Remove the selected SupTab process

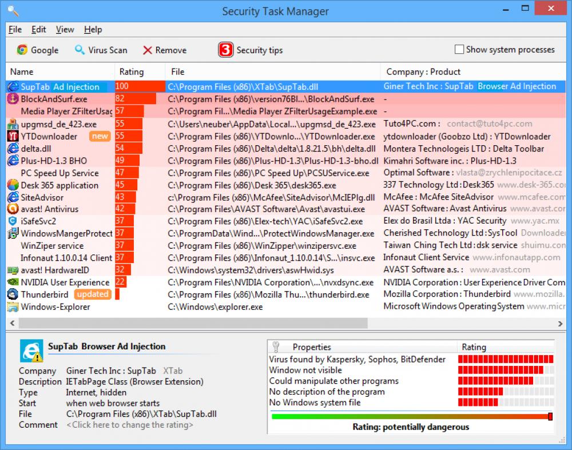coord(165,50)
